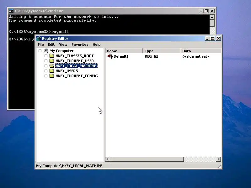The width and height of the screenshot is (251, 188).
Task: Collapse the My Computer tree node
Action: pos(40,51)
